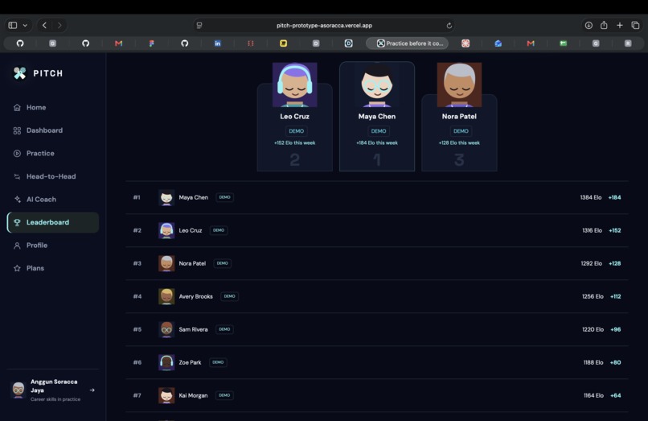648x421 pixels.
Task: Click the +96 weekly gain value
Action: click(615, 329)
